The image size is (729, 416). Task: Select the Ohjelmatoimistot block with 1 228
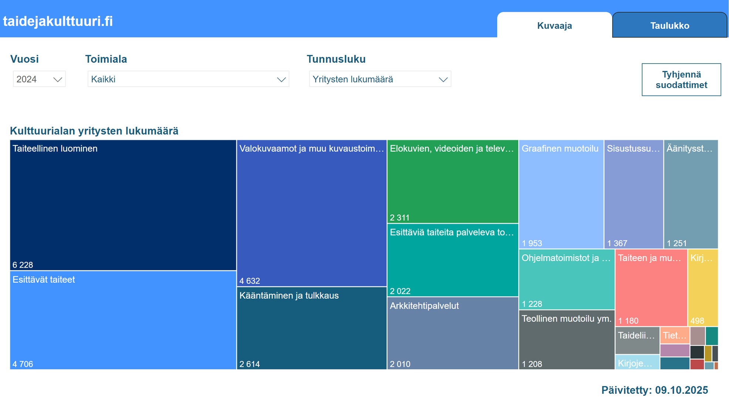pyautogui.click(x=566, y=280)
